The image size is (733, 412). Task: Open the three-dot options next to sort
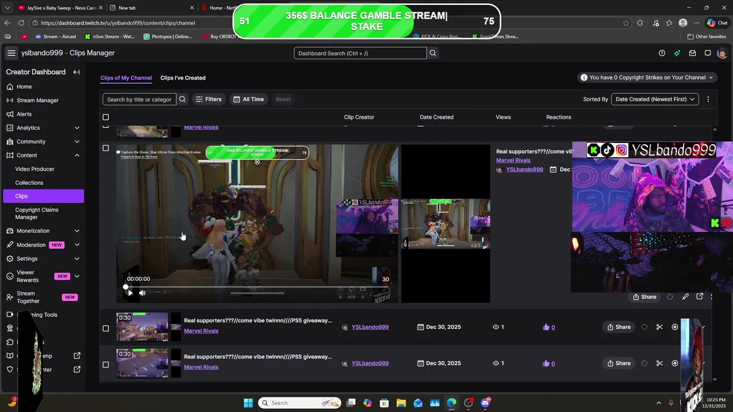point(708,99)
